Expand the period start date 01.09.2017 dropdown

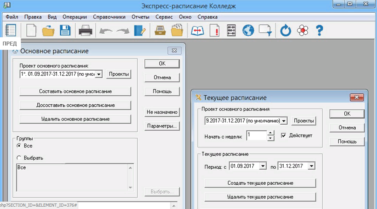263,166
